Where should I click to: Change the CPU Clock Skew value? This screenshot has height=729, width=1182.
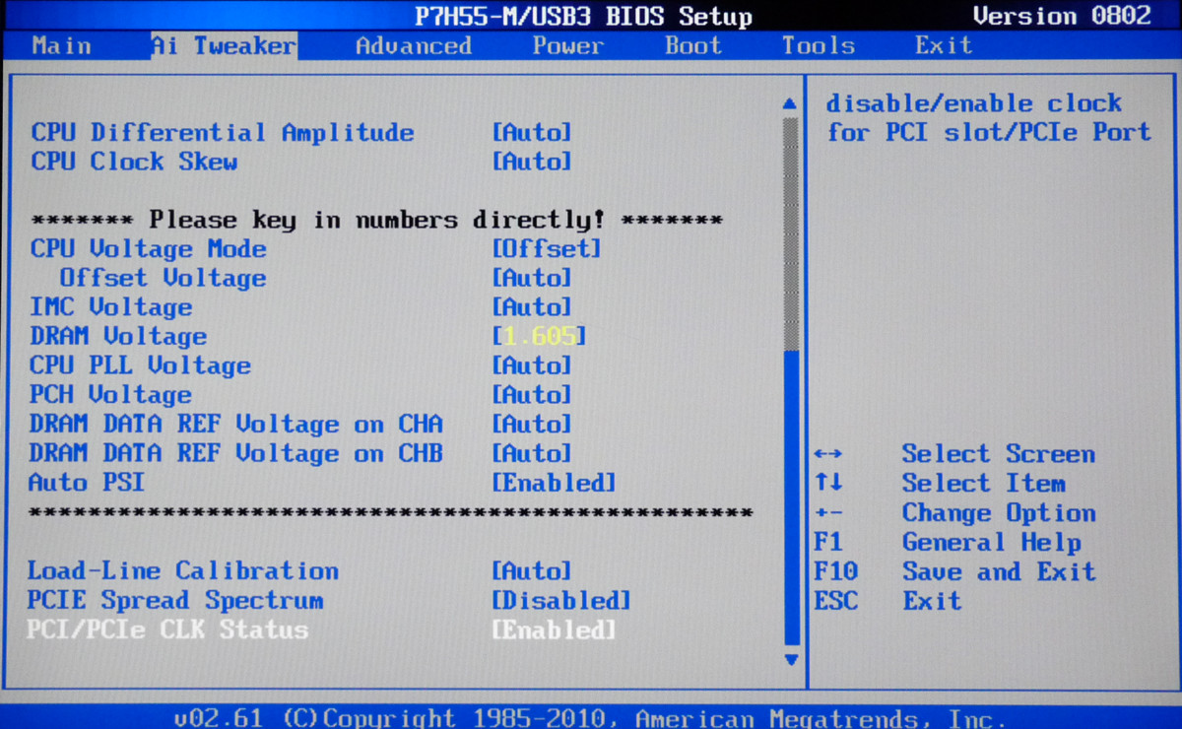point(532,162)
